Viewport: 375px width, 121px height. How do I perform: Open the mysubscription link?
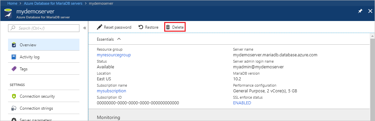click(112, 91)
